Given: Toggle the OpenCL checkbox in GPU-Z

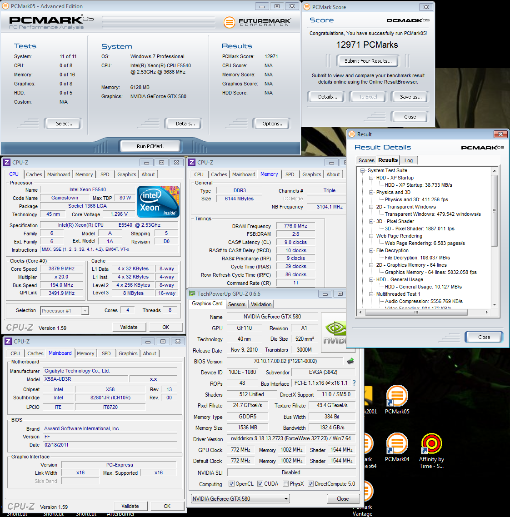Looking at the screenshot, I should click(x=231, y=484).
